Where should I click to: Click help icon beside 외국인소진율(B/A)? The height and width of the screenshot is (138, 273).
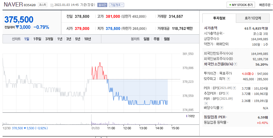tap(235, 64)
